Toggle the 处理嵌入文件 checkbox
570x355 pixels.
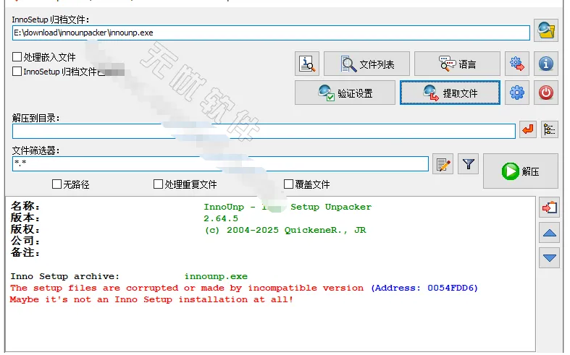tap(17, 56)
